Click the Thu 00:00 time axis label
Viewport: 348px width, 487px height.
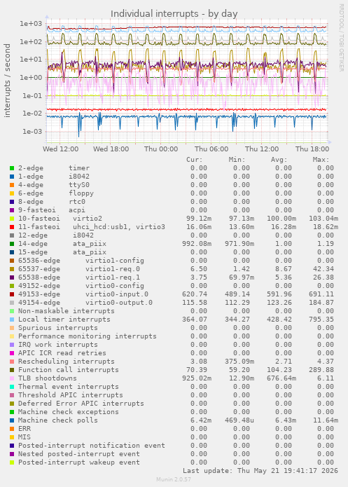point(161,149)
